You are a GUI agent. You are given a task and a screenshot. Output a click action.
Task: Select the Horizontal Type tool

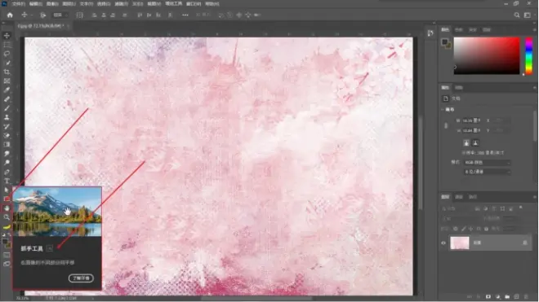point(7,181)
